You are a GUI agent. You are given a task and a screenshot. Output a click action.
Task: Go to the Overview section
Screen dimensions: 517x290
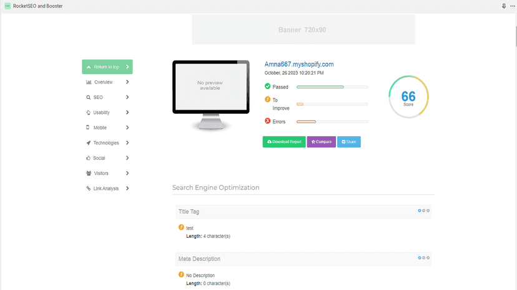[107, 82]
